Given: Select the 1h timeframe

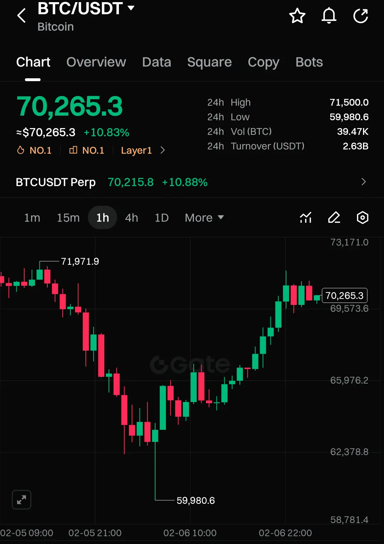Looking at the screenshot, I should [x=102, y=217].
